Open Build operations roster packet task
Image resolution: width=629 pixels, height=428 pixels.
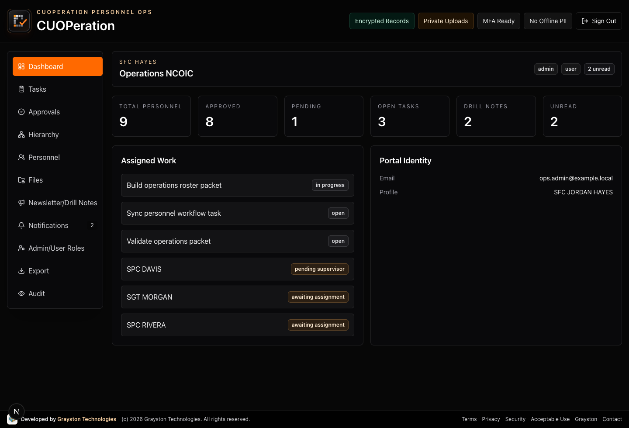point(238,185)
